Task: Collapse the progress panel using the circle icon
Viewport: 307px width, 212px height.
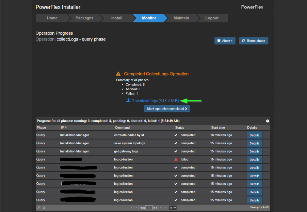Action: [x=268, y=120]
